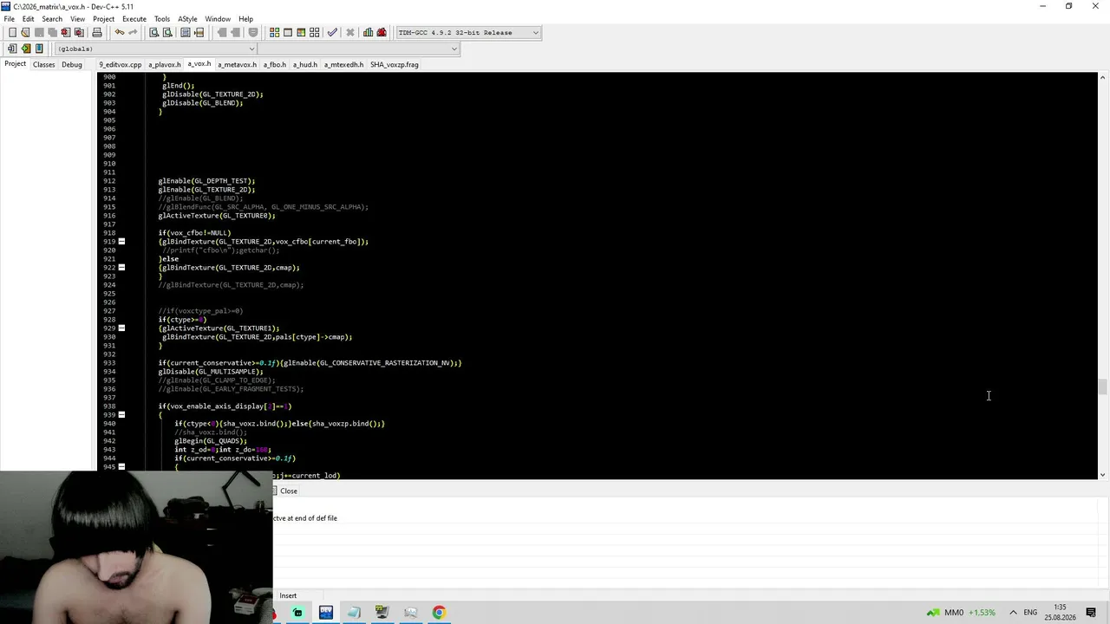Click the Insert icon on second toolbar row
Viewport: 1110px width, 624px height.
click(x=12, y=49)
